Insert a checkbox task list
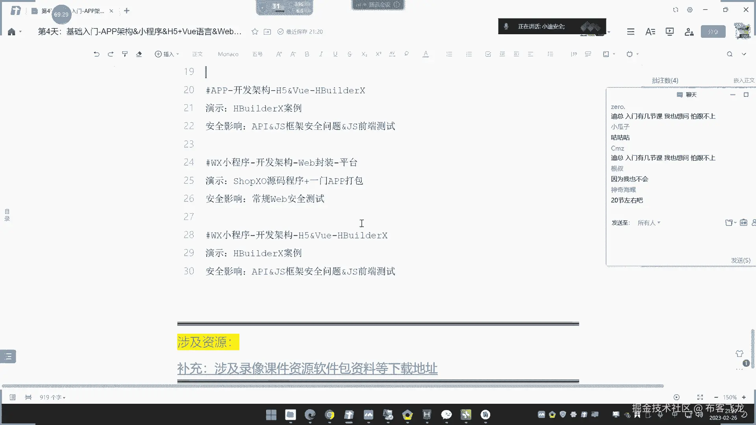Screen dimensions: 756x425 click(488, 54)
